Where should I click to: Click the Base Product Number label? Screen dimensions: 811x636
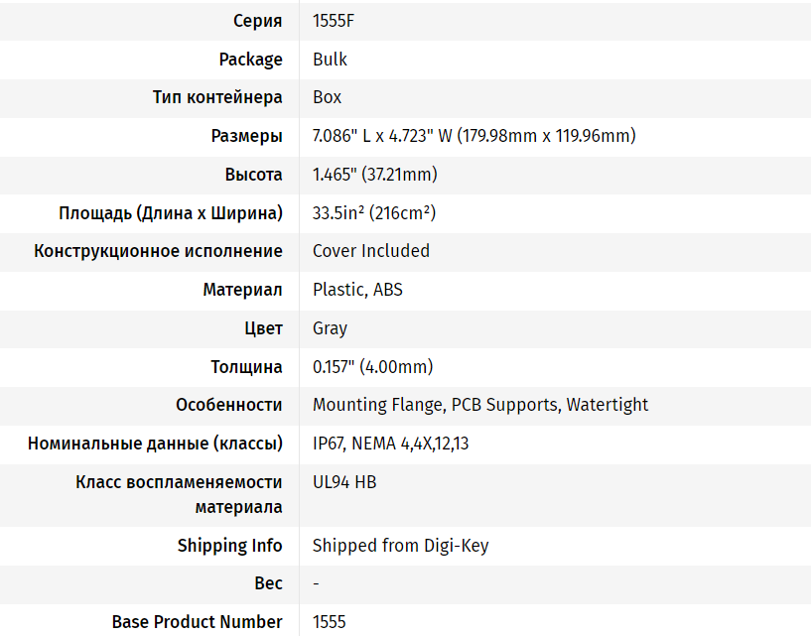(198, 622)
